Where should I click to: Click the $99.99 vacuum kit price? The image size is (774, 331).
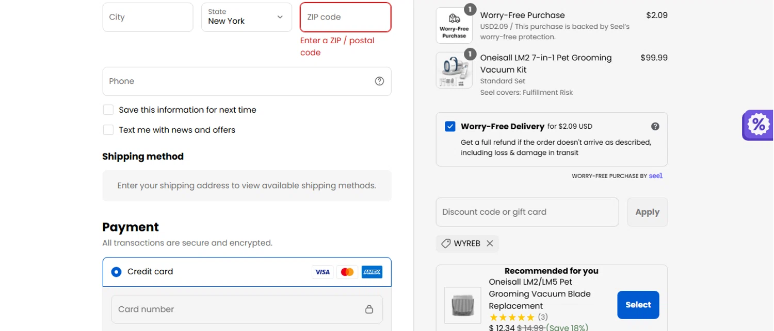654,58
